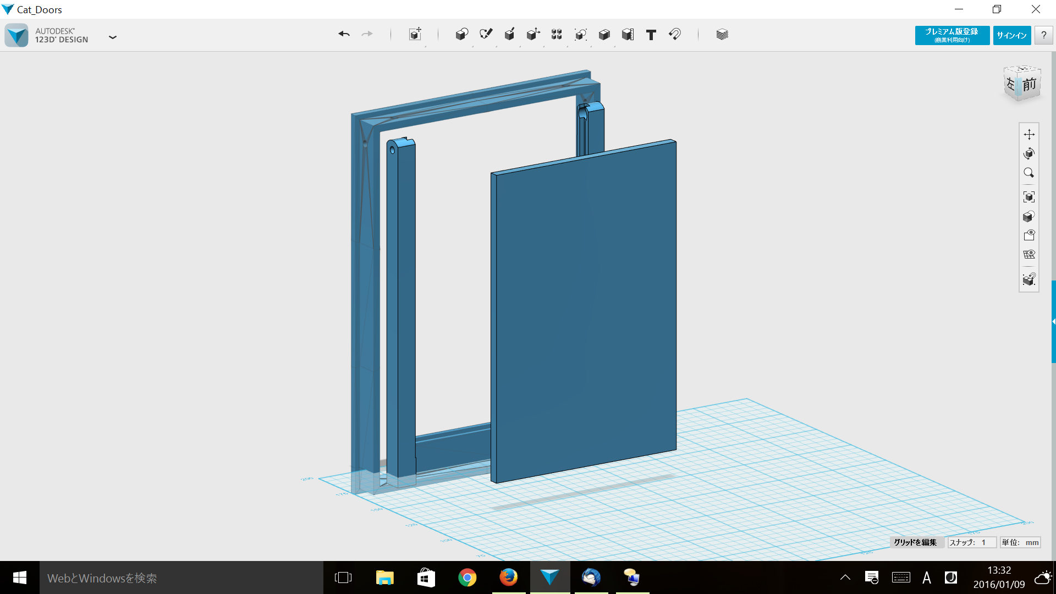This screenshot has width=1056, height=594.
Task: Show hidden system tray icons
Action: [x=845, y=577]
